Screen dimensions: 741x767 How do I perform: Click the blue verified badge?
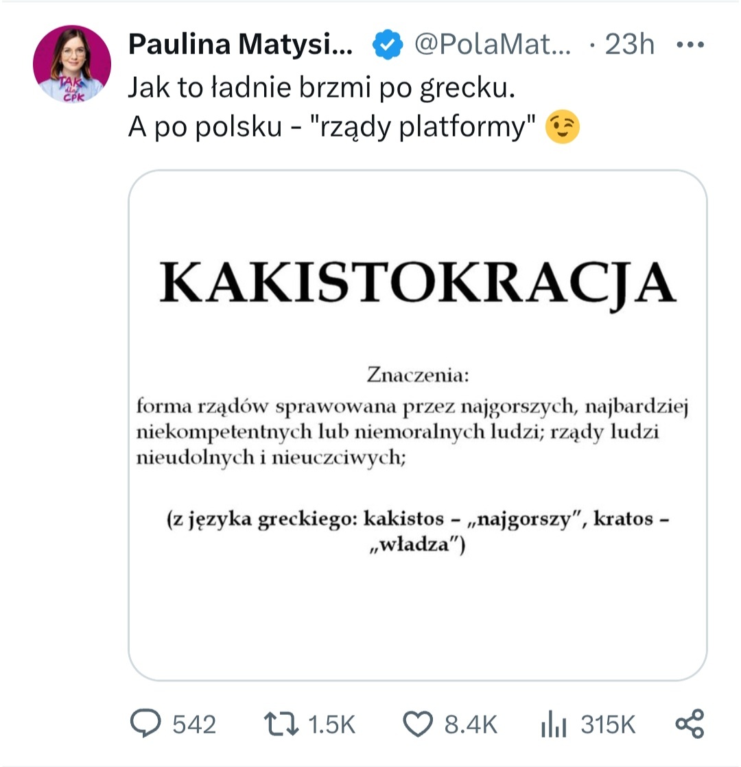(387, 45)
